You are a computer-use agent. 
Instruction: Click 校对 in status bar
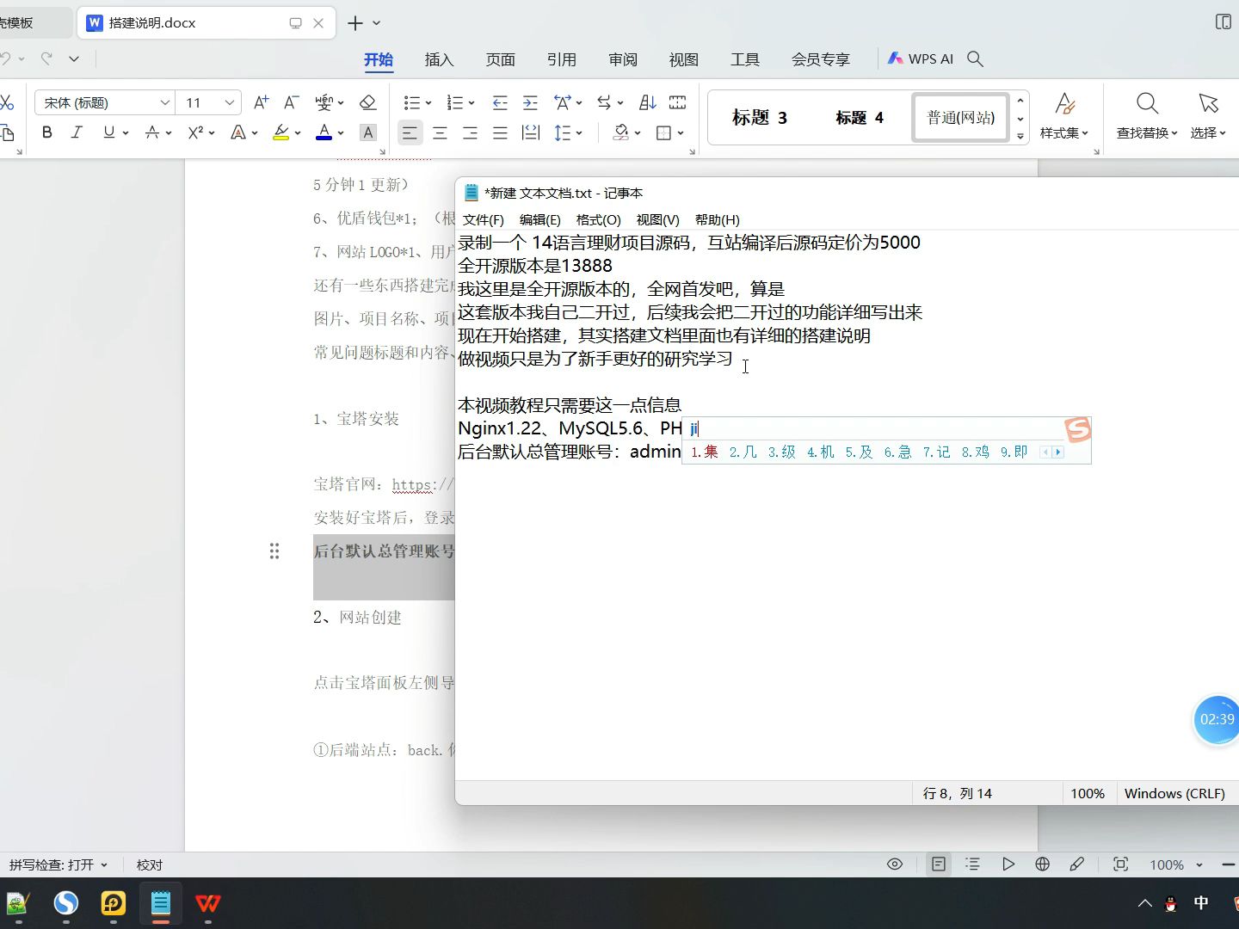pyautogui.click(x=149, y=864)
